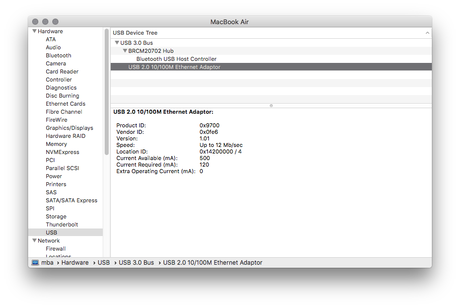The height and width of the screenshot is (308, 460).
Task: Click the red close window button
Action: 35,22
